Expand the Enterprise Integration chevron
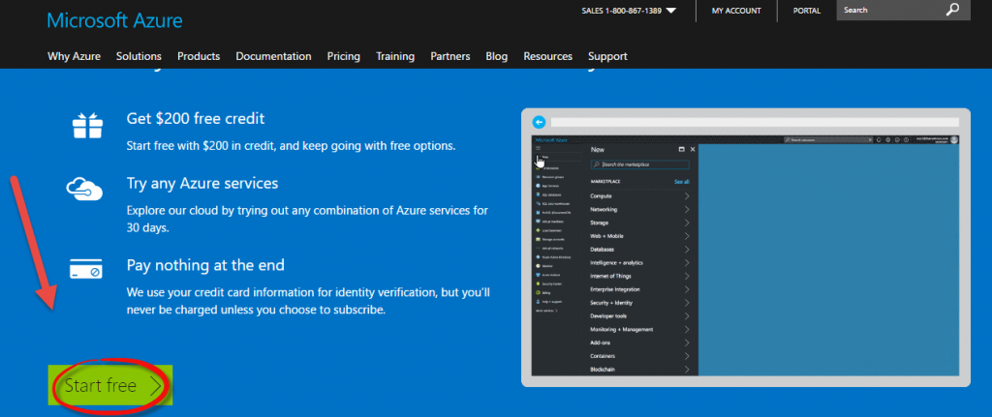This screenshot has height=417, width=992. [687, 289]
